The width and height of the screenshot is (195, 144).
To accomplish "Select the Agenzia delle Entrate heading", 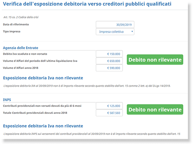I will [x=20, y=48].
